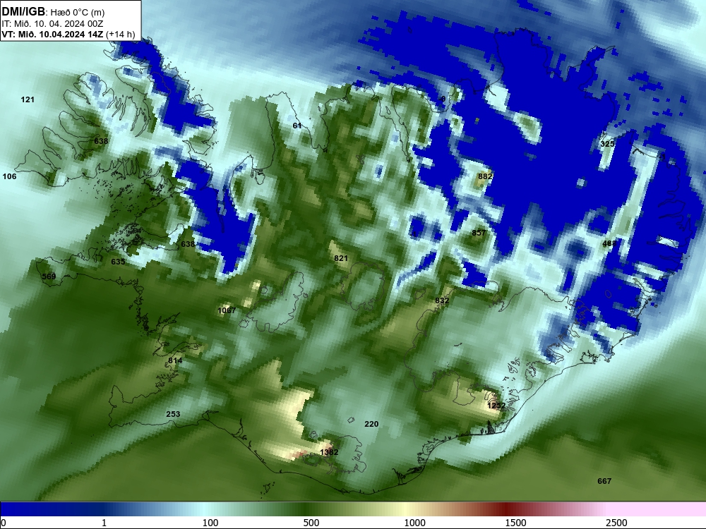This screenshot has width=706, height=529.
Task: Click the 814 value label
Action: [x=175, y=360]
